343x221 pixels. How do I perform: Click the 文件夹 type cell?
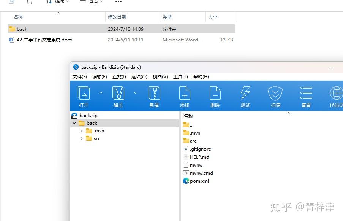point(169,29)
